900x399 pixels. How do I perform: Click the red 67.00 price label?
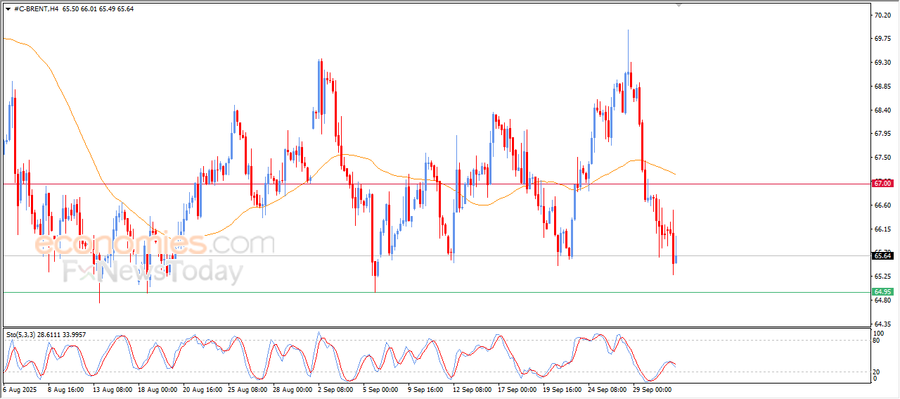882,184
